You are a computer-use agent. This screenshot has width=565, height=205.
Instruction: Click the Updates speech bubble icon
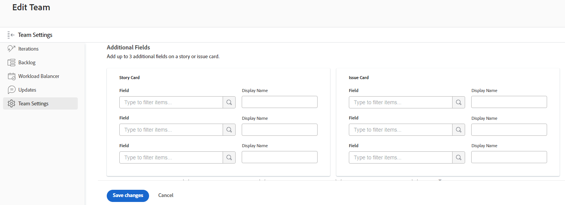(x=11, y=90)
